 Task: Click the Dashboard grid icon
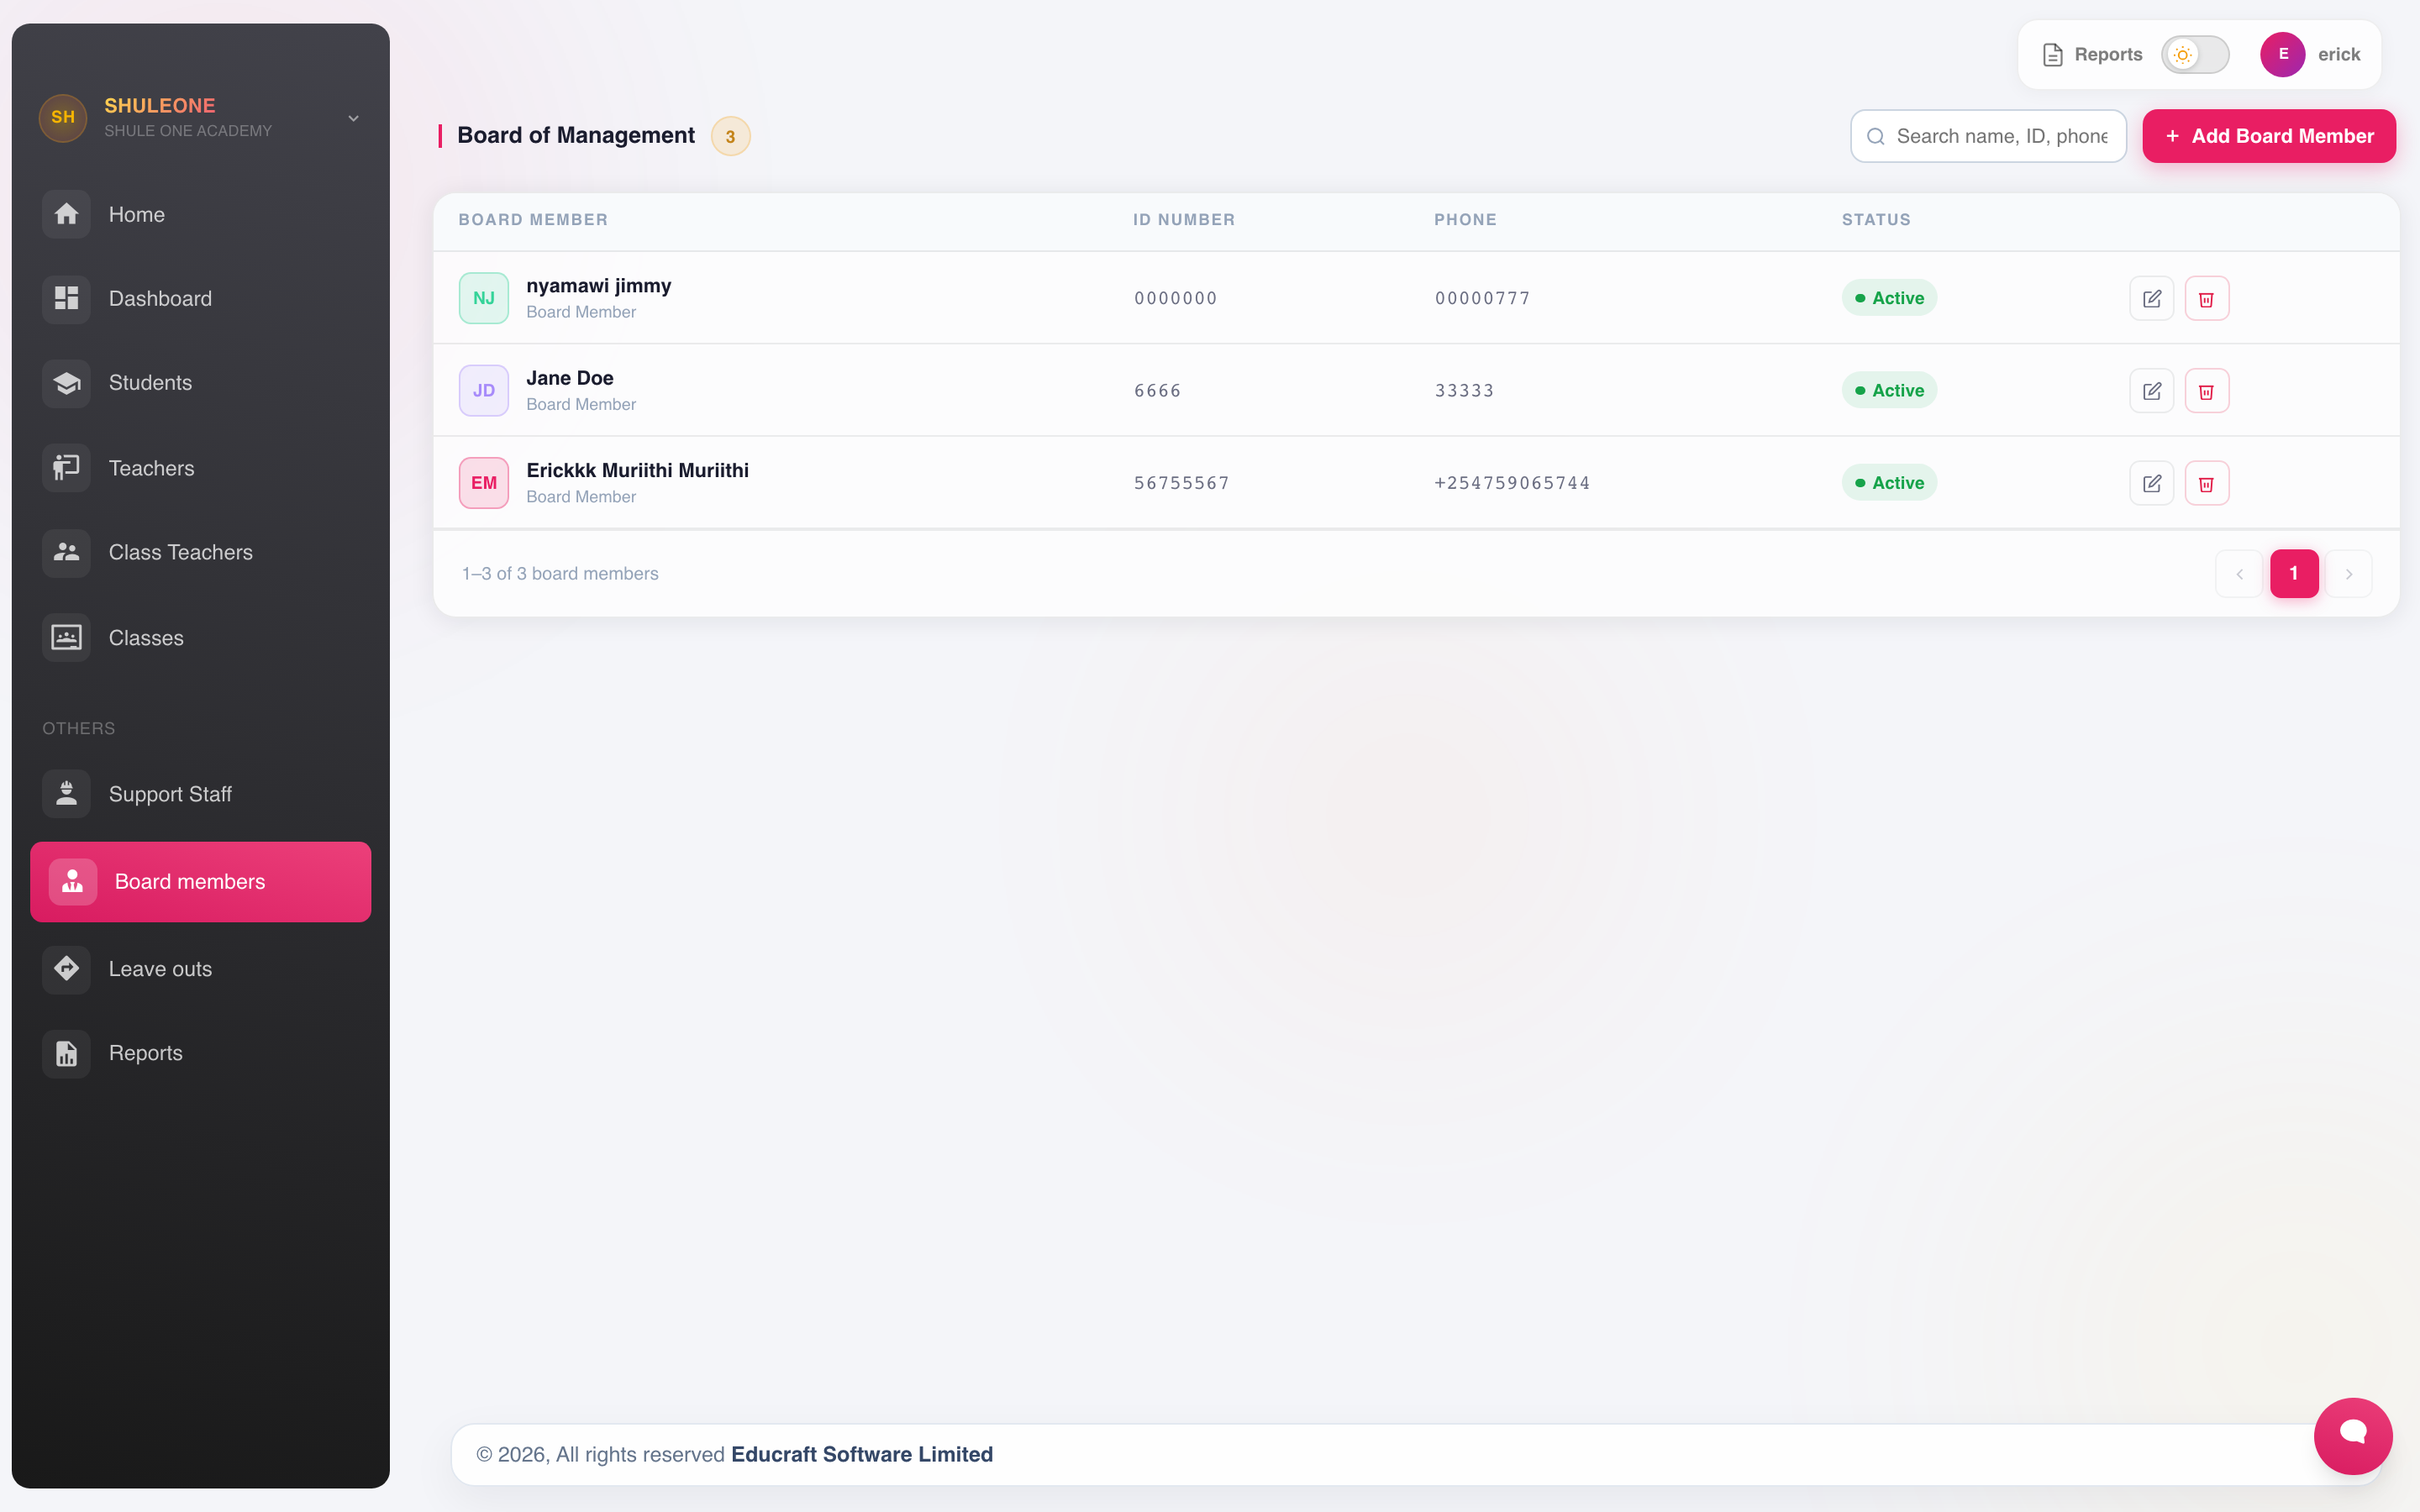(66, 298)
